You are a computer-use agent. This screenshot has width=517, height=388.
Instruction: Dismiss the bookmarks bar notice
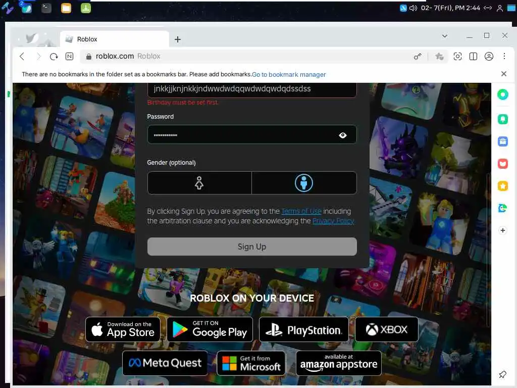click(503, 74)
